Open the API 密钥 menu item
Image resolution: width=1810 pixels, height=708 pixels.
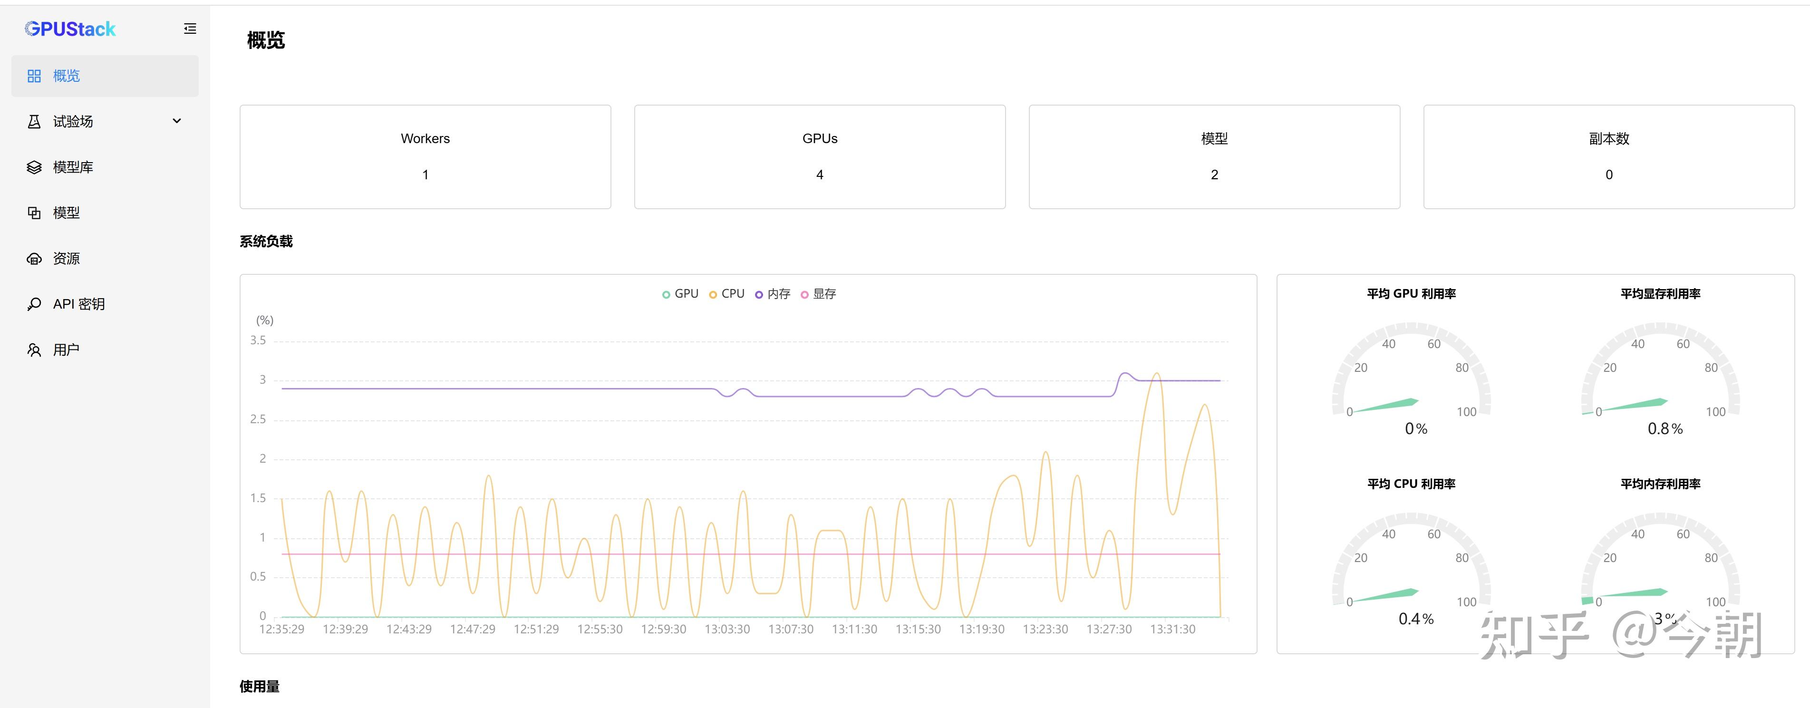tap(79, 304)
